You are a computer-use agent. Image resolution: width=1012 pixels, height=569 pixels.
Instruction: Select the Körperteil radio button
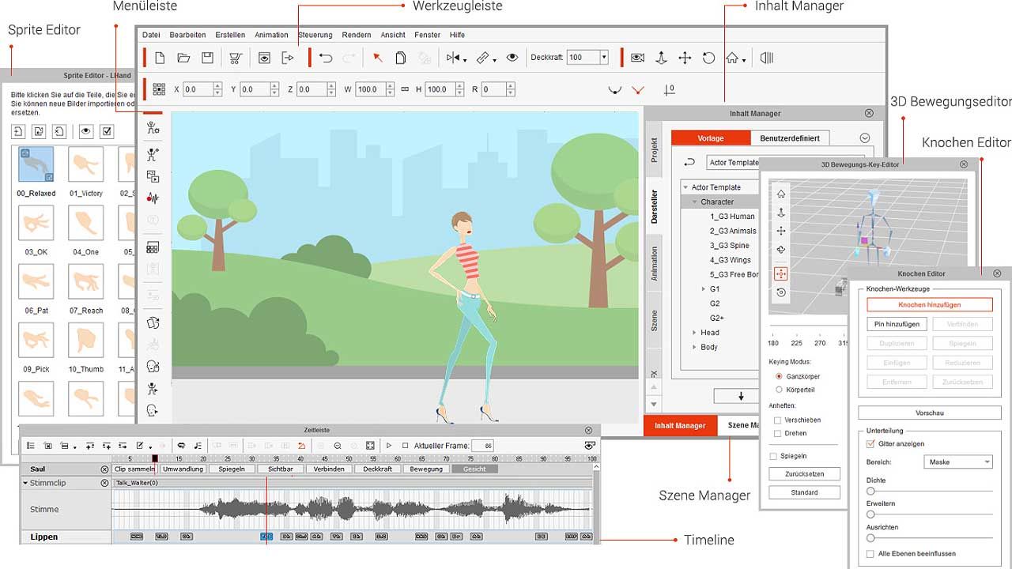[780, 390]
